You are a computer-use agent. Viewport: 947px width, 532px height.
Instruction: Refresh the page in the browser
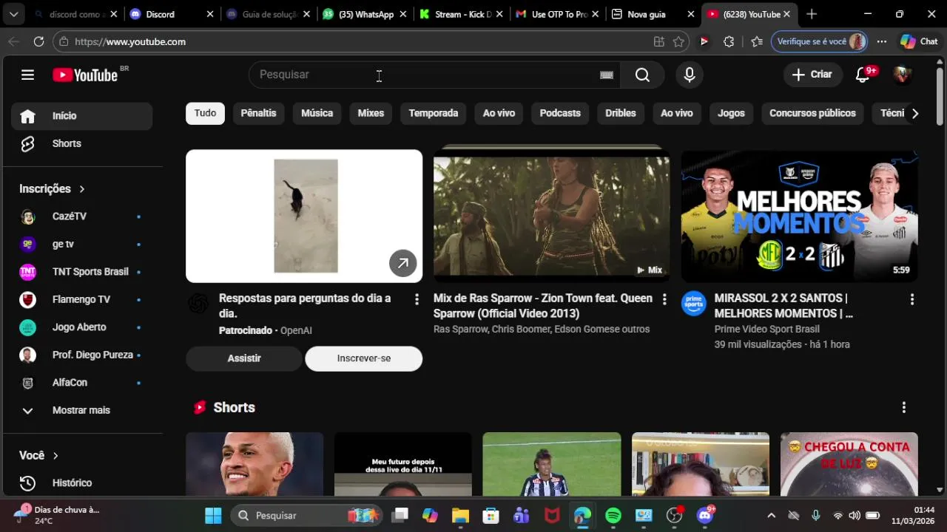pos(38,41)
